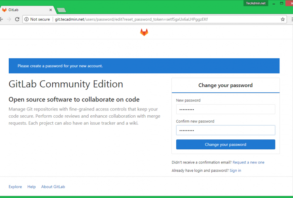Follow the Request a new one link
Image resolution: width=293 pixels, height=198 pixels.
pos(248,162)
